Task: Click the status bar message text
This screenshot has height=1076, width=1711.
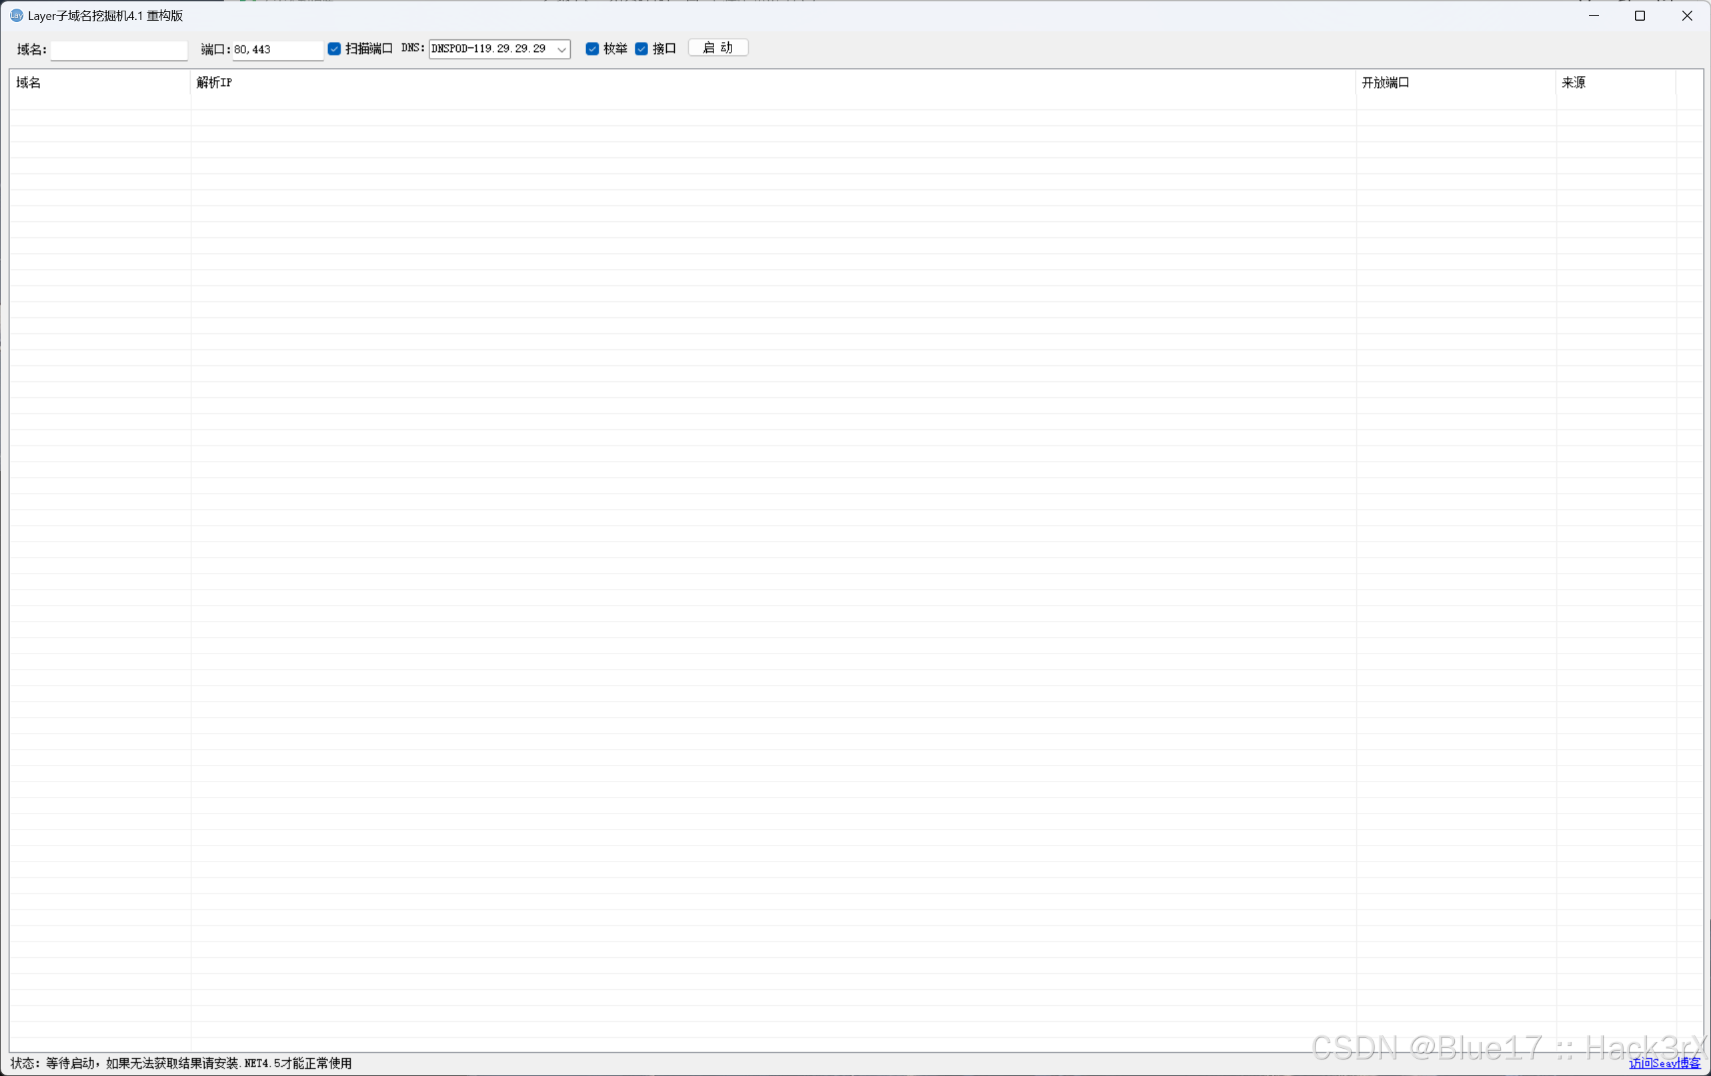Action: coord(181,1063)
